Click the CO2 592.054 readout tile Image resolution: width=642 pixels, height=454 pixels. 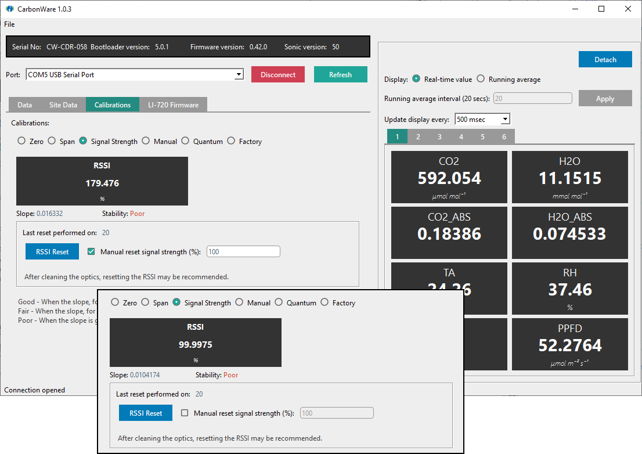(x=449, y=177)
